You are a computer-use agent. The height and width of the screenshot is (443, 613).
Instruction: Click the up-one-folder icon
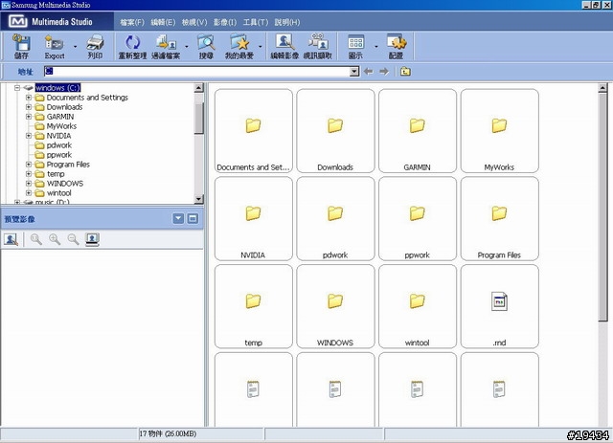(x=405, y=72)
